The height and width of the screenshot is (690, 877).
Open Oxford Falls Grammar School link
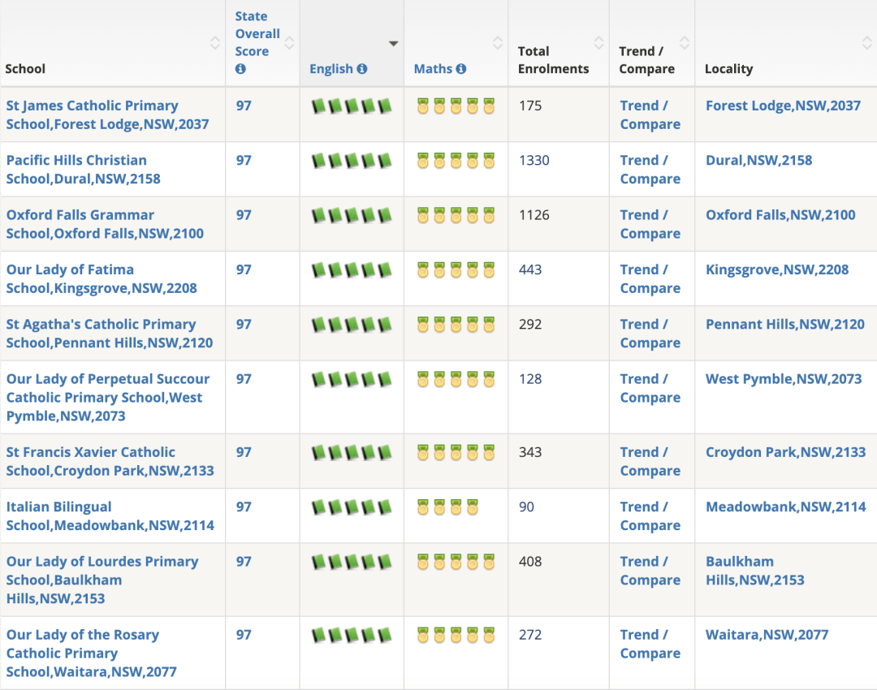pyautogui.click(x=105, y=224)
